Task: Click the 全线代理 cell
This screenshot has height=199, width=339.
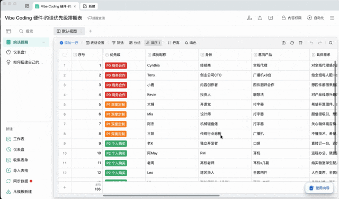Action: 280,65
